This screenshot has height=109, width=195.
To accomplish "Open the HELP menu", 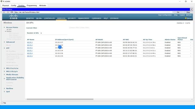I will click(x=106, y=18).
